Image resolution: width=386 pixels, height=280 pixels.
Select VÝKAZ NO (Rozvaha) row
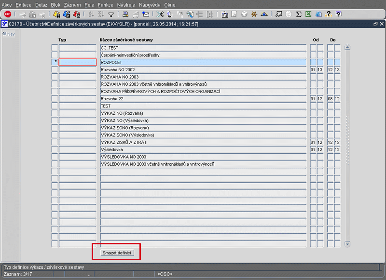click(203, 113)
